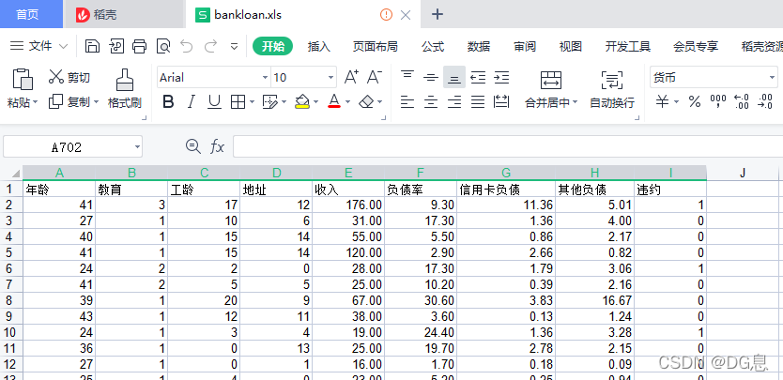
Task: Open the number format 货币 dropdown
Action: [772, 78]
